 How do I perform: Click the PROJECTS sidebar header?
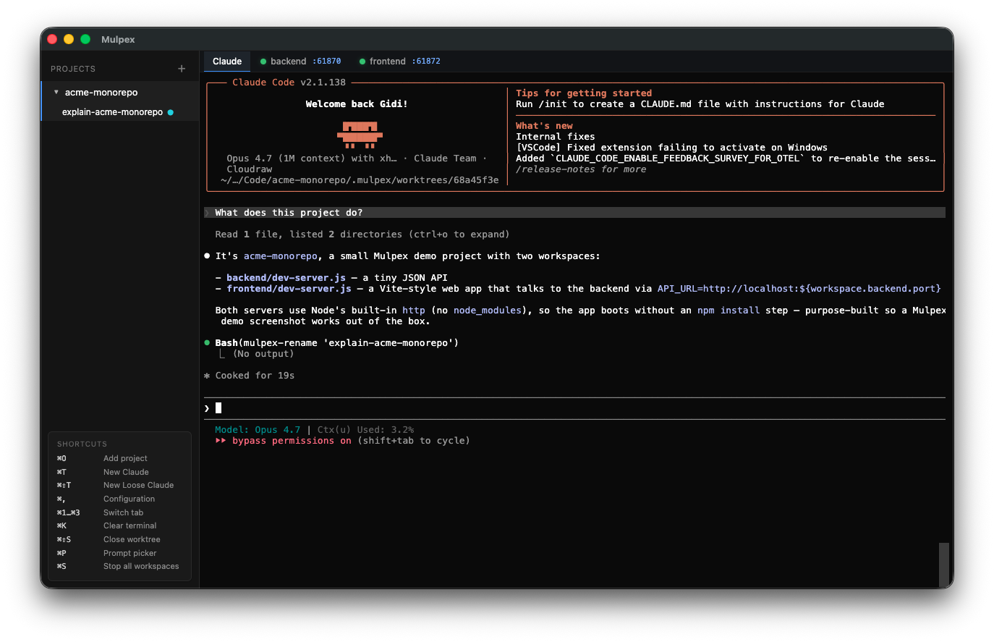[x=73, y=69]
